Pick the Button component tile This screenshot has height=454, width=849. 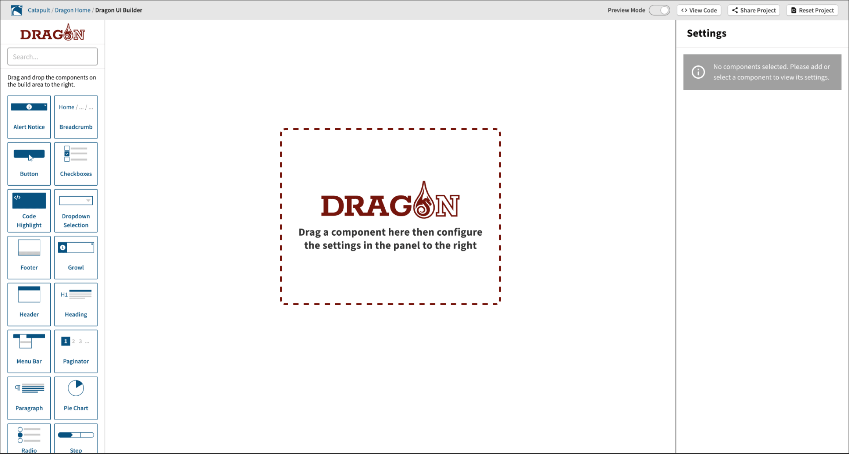click(29, 164)
